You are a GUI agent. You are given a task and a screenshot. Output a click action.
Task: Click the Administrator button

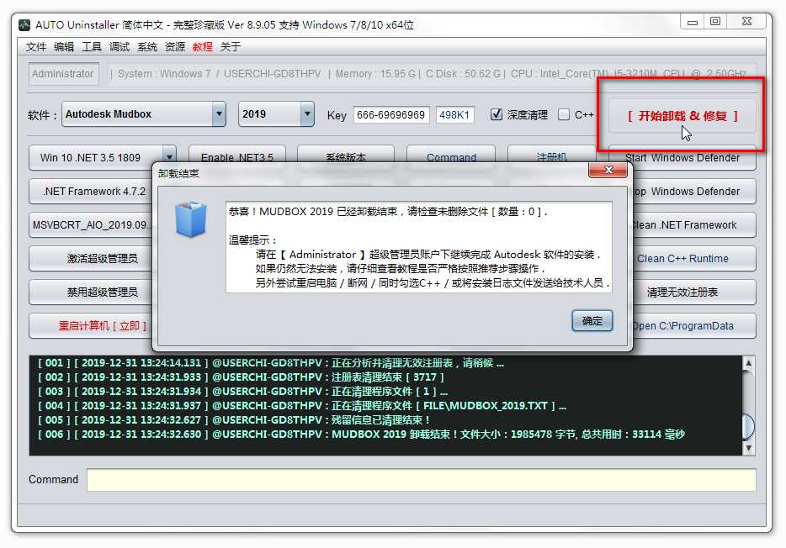63,74
